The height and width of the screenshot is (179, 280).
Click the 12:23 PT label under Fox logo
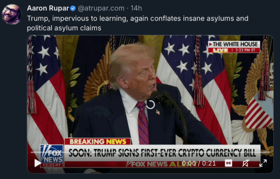click(52, 165)
